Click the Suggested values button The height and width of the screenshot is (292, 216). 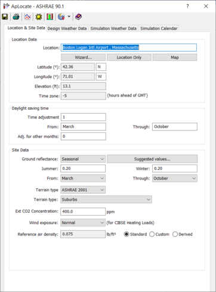tap(152, 159)
